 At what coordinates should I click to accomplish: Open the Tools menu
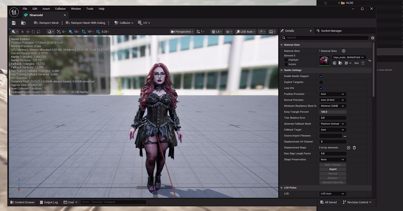click(90, 9)
